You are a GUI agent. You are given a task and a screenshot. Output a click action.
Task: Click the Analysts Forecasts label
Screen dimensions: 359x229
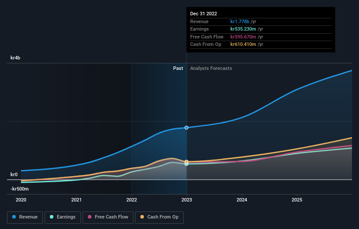click(x=211, y=69)
